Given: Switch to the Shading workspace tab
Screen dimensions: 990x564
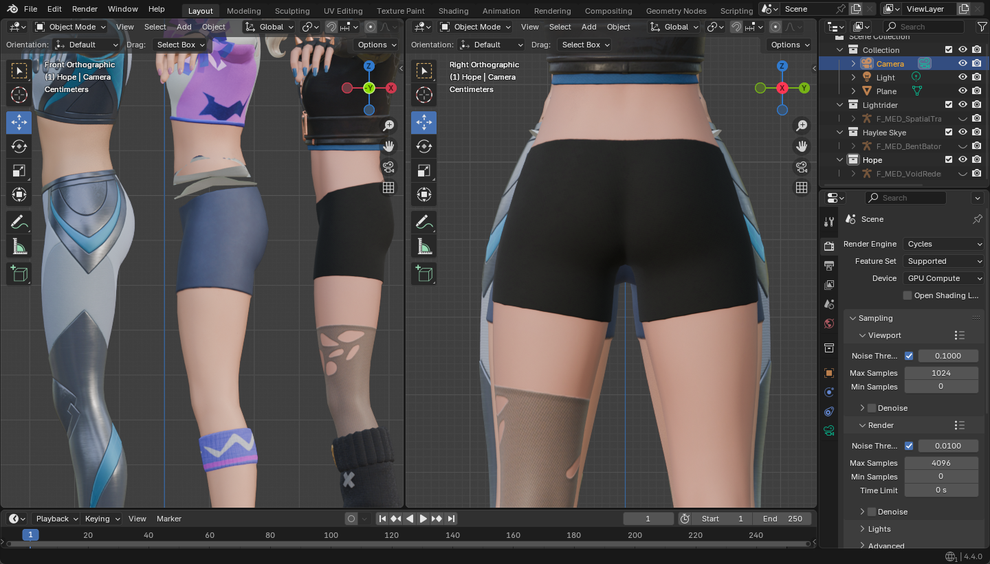Looking at the screenshot, I should tap(453, 11).
